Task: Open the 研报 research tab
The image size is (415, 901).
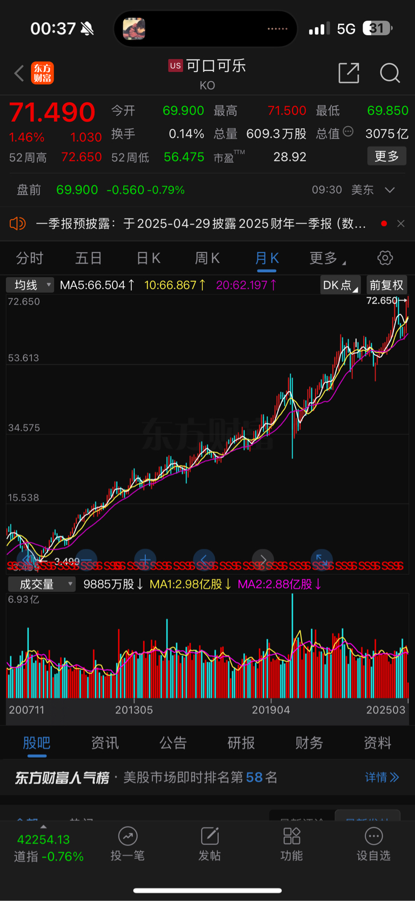Action: [x=241, y=743]
